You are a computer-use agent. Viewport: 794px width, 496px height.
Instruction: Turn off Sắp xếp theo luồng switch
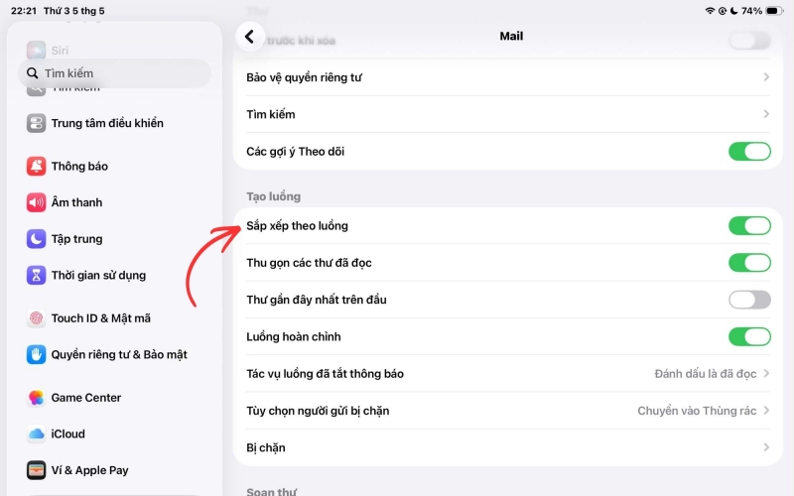click(749, 226)
